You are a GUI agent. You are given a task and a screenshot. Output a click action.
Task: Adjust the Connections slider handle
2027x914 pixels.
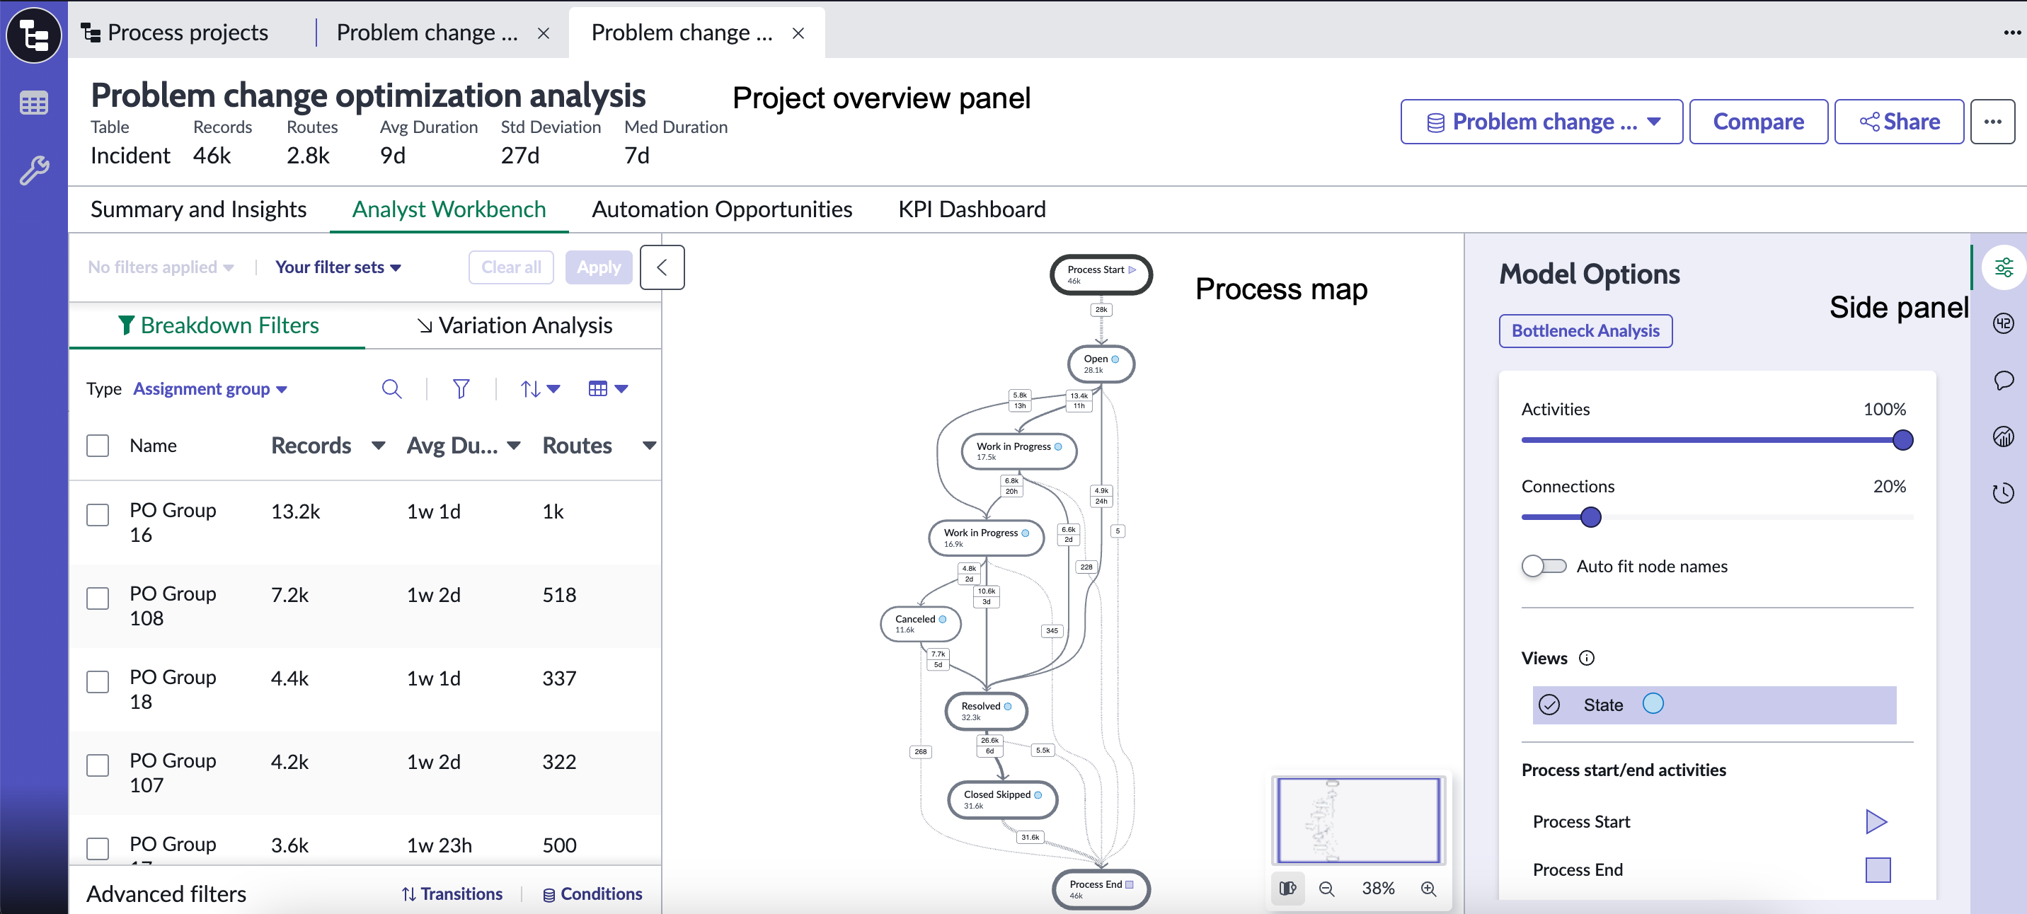(1590, 518)
